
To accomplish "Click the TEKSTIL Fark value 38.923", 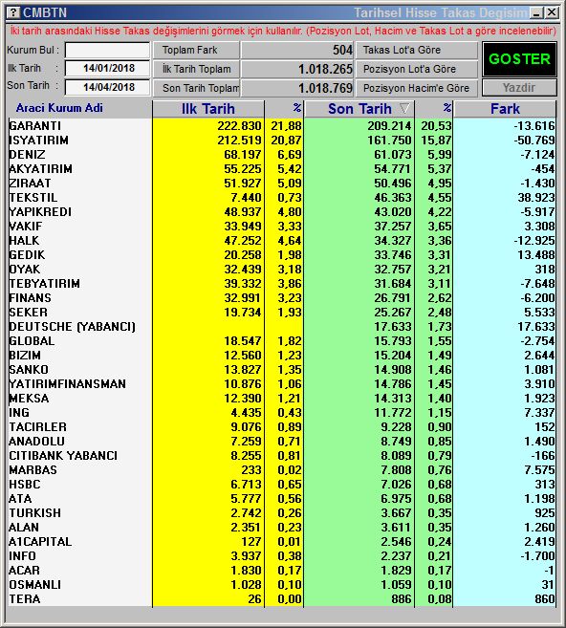I will [x=536, y=198].
